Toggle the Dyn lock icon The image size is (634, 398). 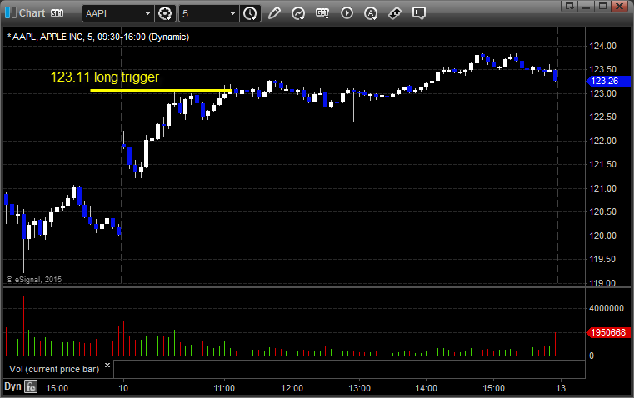(31, 386)
